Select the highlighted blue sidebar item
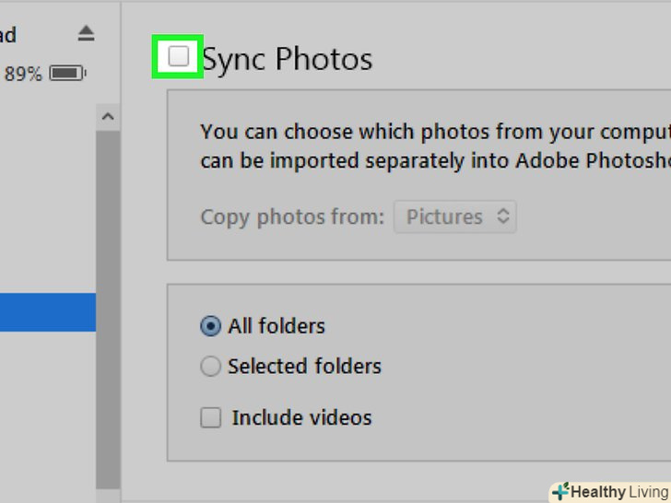Viewport: 671px width, 503px height. [47, 312]
